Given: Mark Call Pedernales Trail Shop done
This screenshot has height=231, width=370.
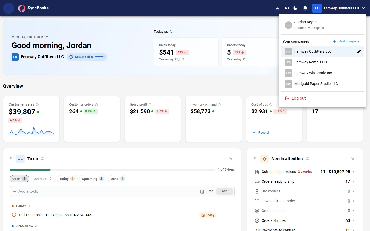Looking at the screenshot, I should click(x=14, y=215).
